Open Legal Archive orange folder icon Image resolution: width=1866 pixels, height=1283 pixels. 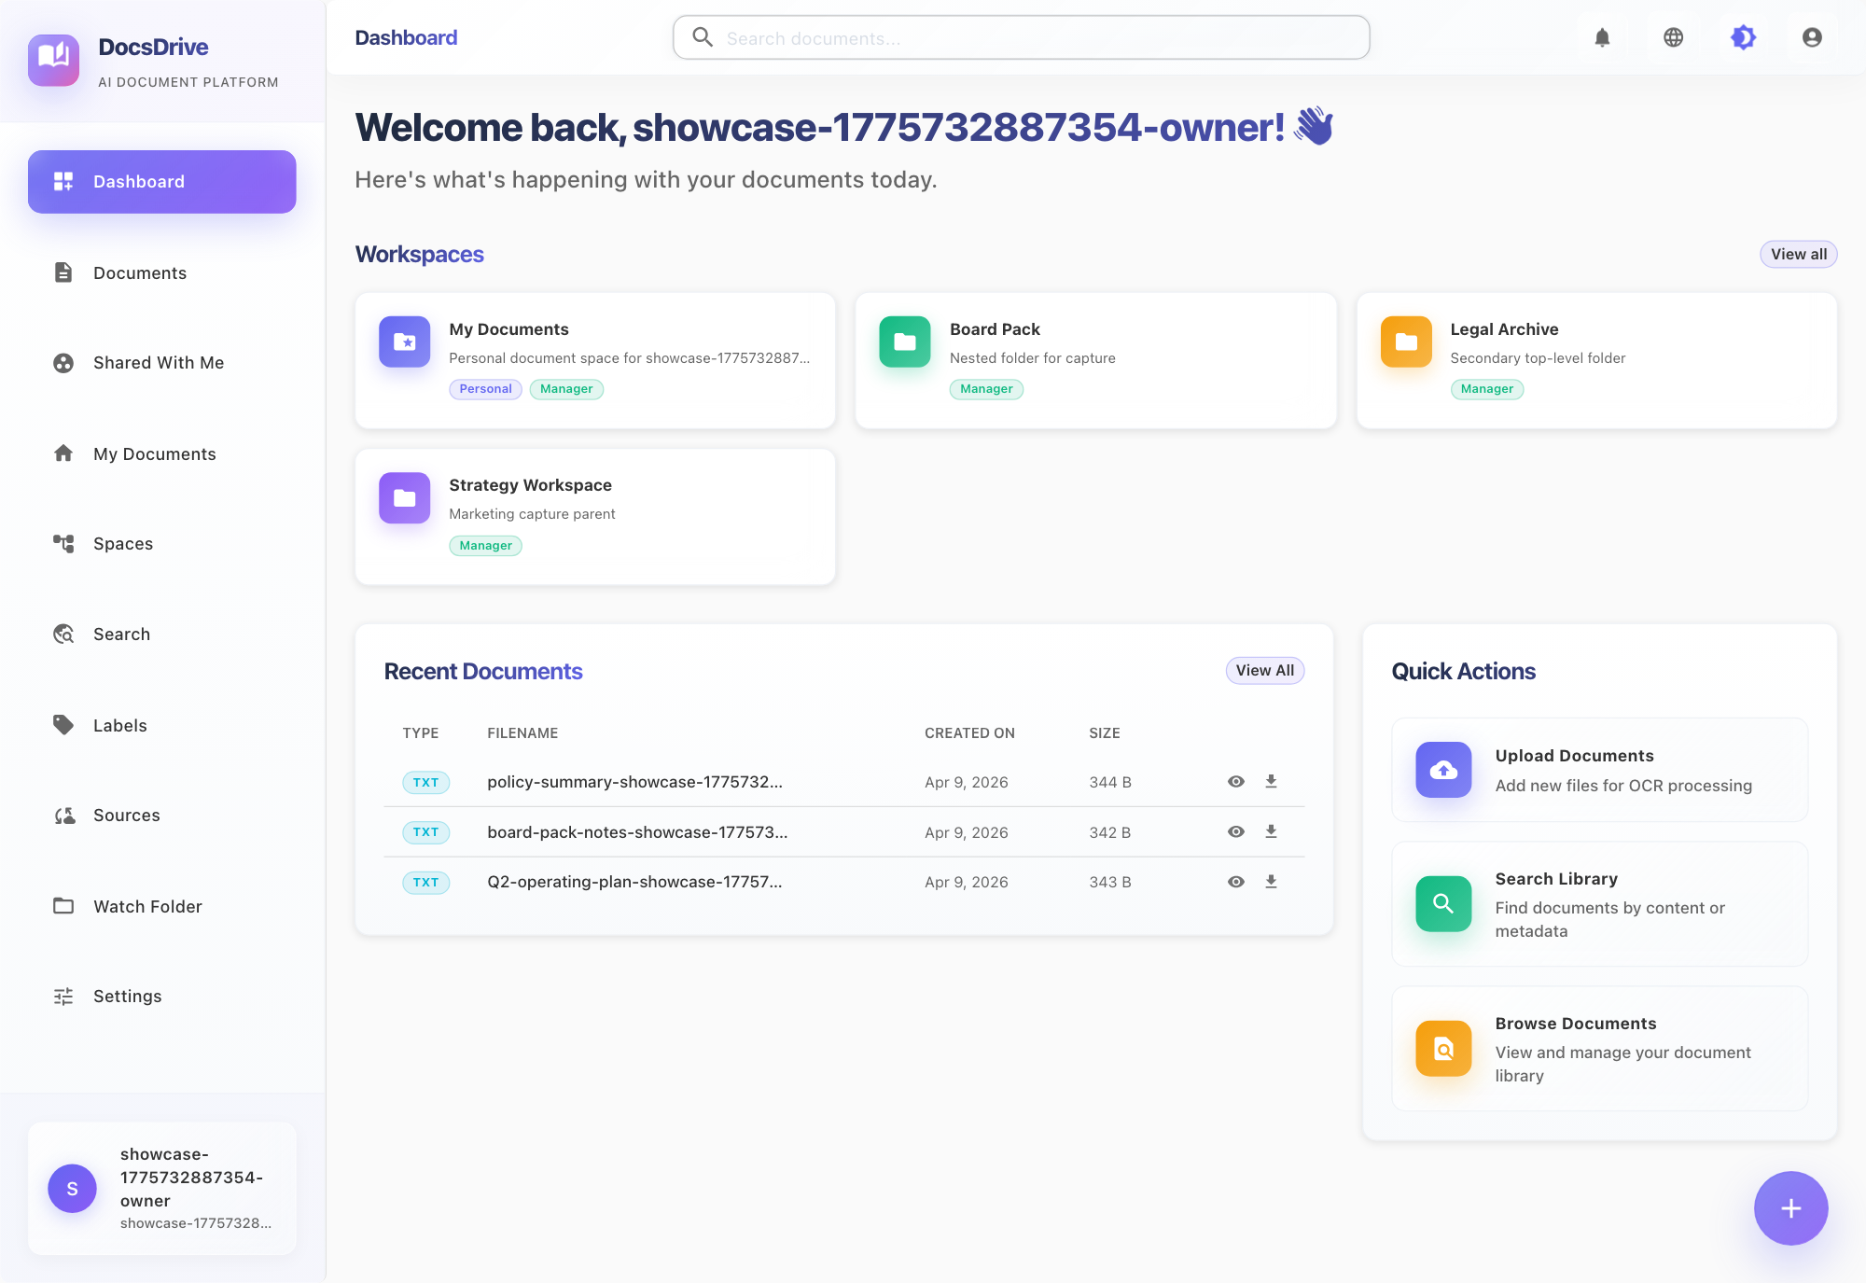coord(1405,342)
